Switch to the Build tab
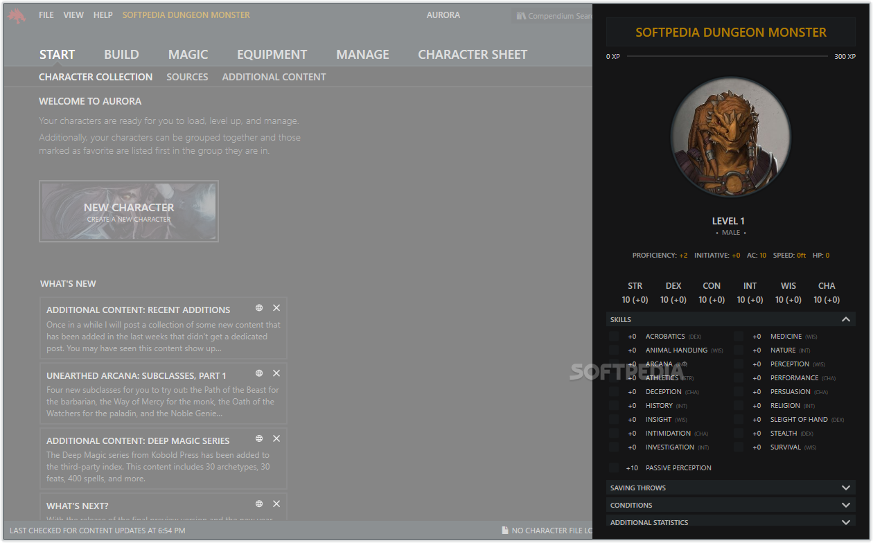This screenshot has height=543, width=873. pyautogui.click(x=121, y=54)
